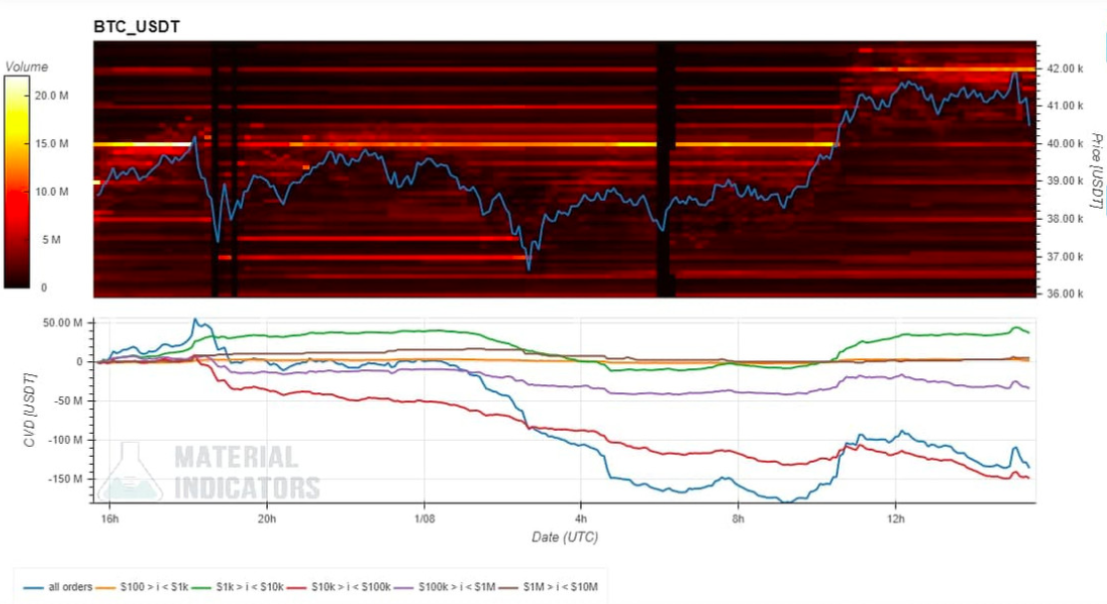Click the 20.0 M volume scale label
This screenshot has width=1107, height=604.
point(52,96)
